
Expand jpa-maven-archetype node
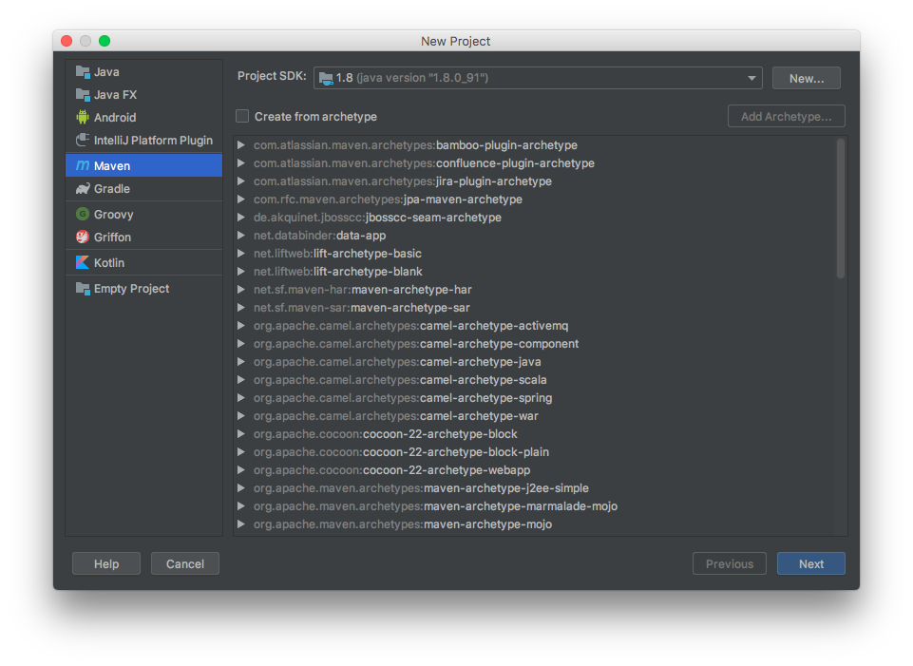[241, 200]
